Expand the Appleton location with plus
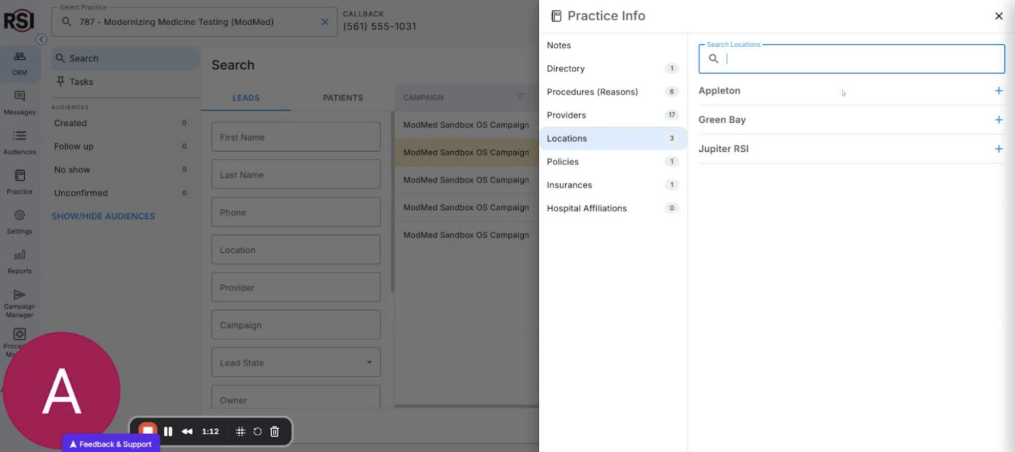1015x452 pixels. [x=998, y=91]
